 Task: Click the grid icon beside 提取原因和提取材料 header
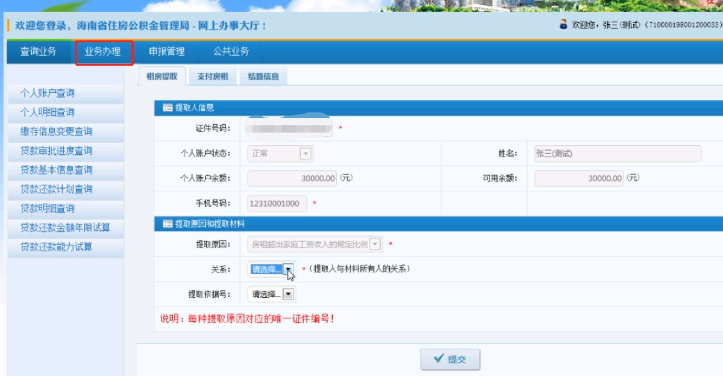coord(167,224)
